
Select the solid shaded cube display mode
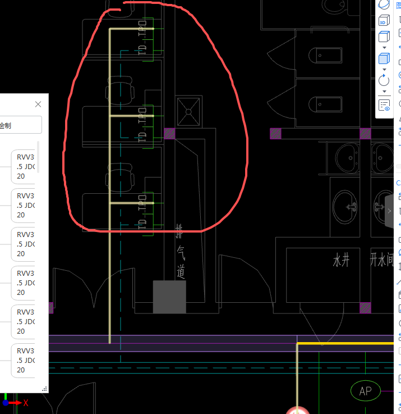[x=384, y=58]
